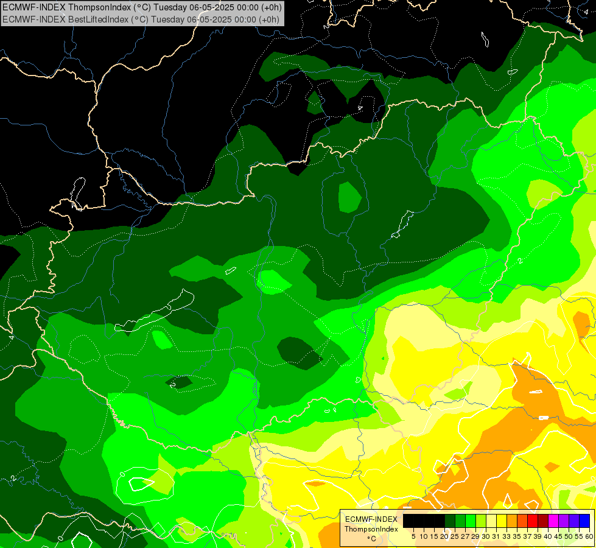Click the ThompsonIndex title line at top

[142, 7]
